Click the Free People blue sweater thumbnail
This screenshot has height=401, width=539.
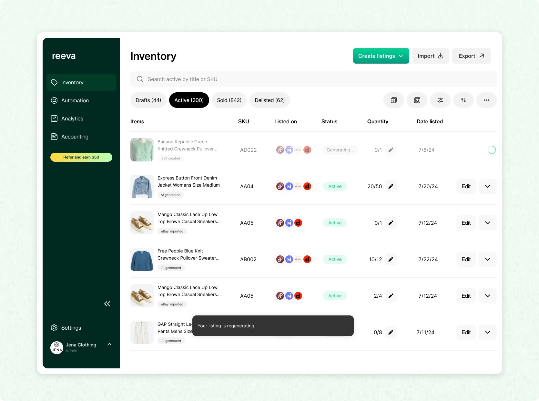coord(142,259)
